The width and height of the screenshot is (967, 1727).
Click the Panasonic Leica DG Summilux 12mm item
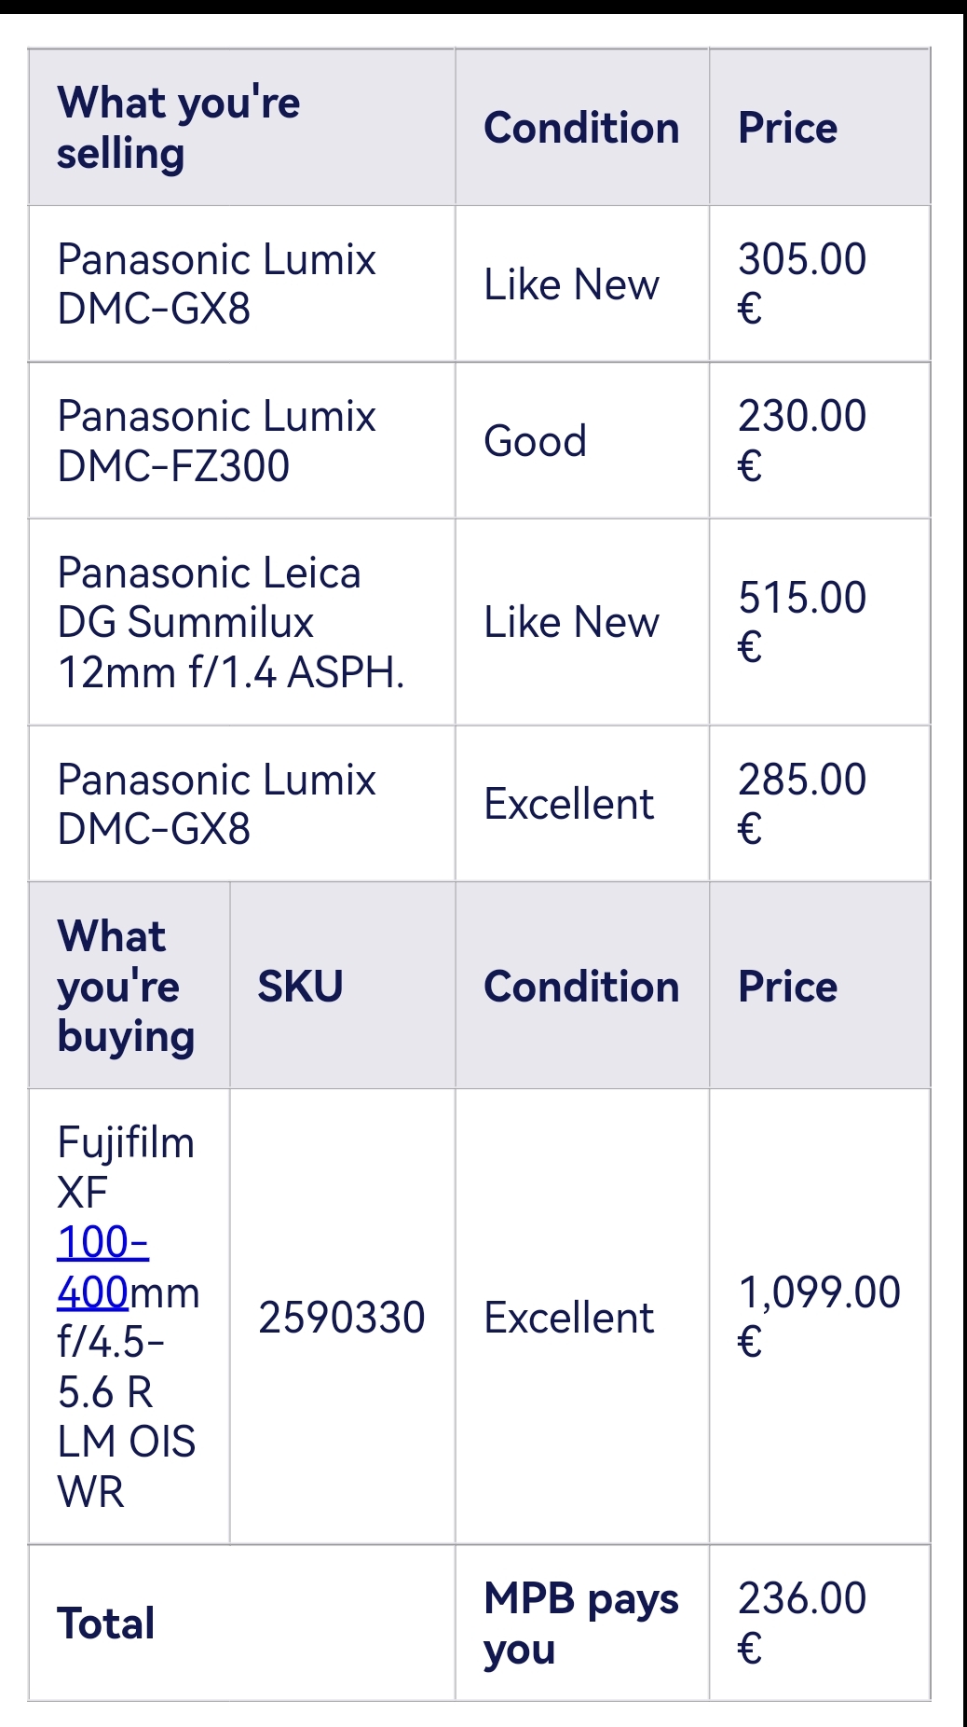pos(242,622)
